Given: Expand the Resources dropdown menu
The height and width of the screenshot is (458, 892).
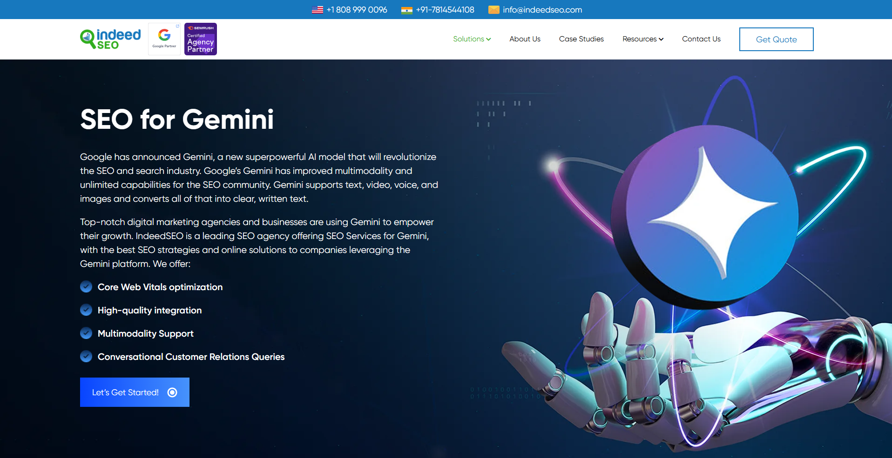Looking at the screenshot, I should coord(643,39).
